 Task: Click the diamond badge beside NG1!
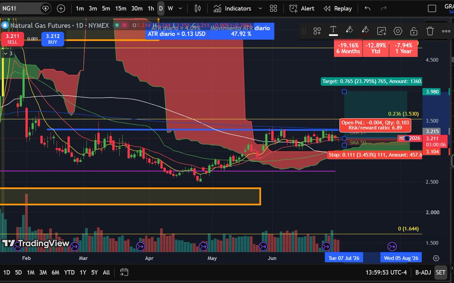point(45,8)
